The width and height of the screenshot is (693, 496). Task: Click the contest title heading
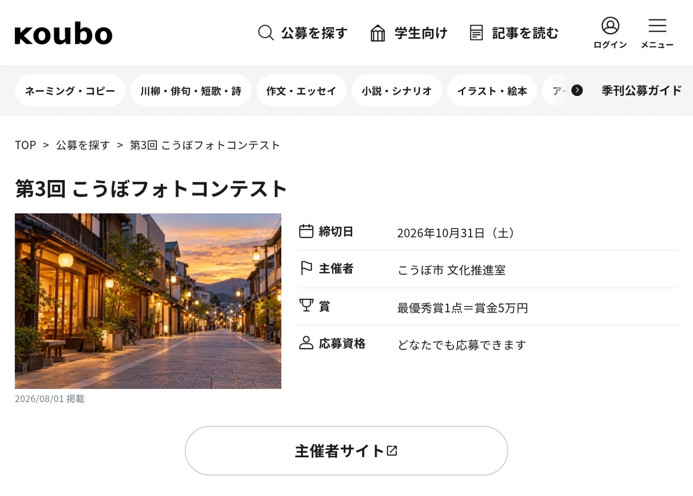click(151, 189)
